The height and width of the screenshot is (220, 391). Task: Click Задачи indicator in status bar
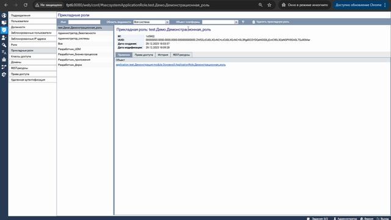coord(318,219)
